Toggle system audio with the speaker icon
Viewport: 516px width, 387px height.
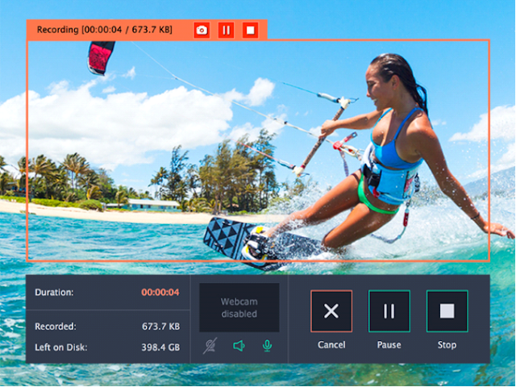pos(239,346)
